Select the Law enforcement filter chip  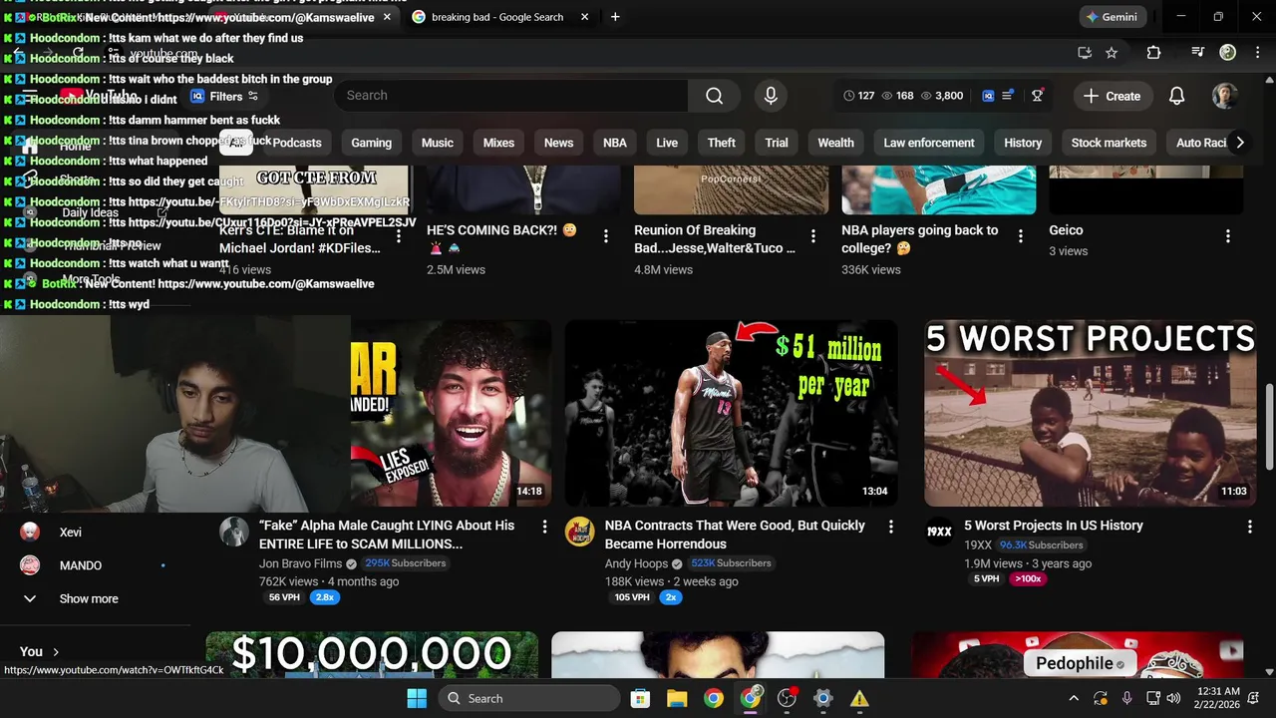[928, 143]
